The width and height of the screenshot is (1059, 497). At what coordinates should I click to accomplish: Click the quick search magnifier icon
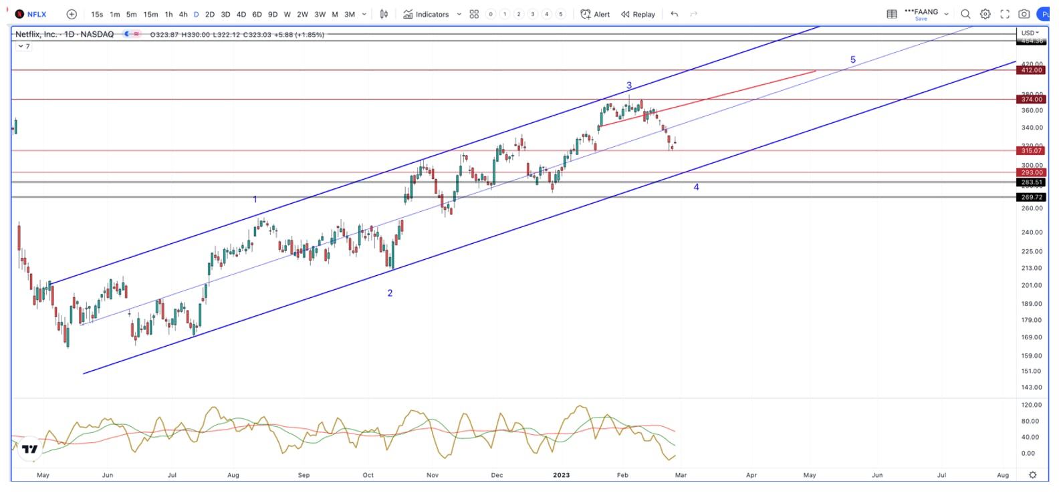[965, 14]
